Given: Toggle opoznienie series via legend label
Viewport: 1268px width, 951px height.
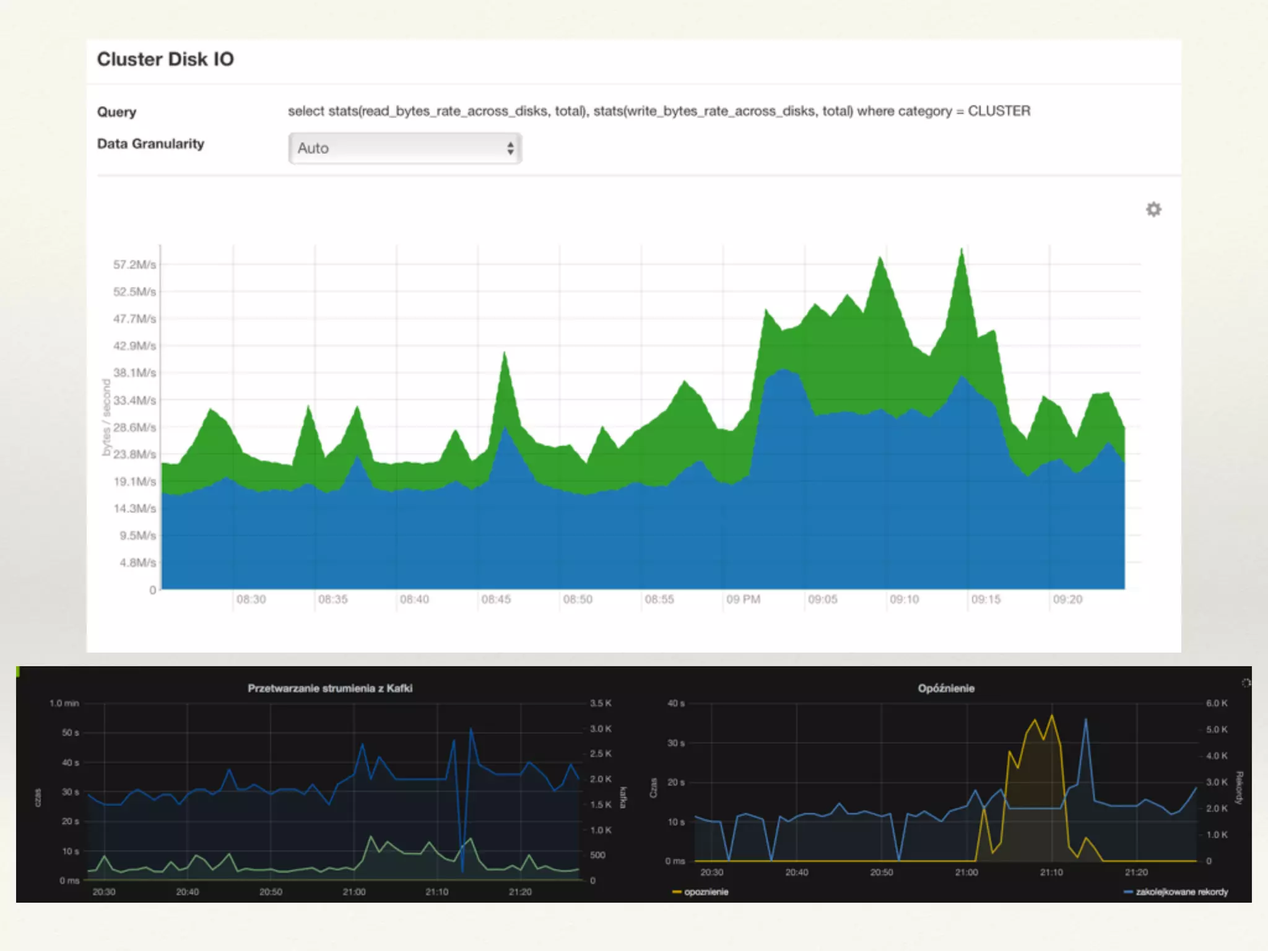Looking at the screenshot, I should (706, 892).
